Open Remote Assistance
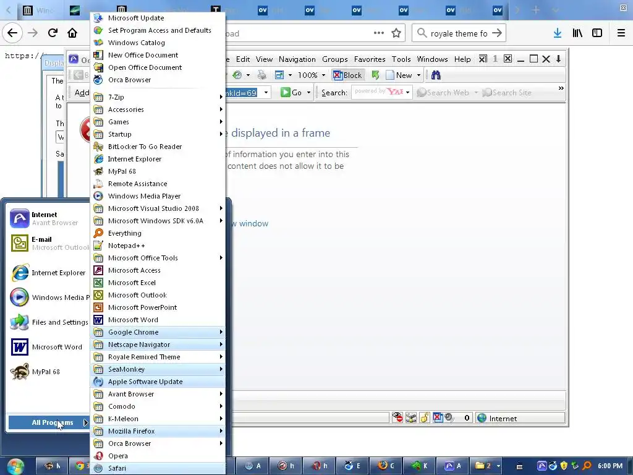This screenshot has width=633, height=475. 158,184
